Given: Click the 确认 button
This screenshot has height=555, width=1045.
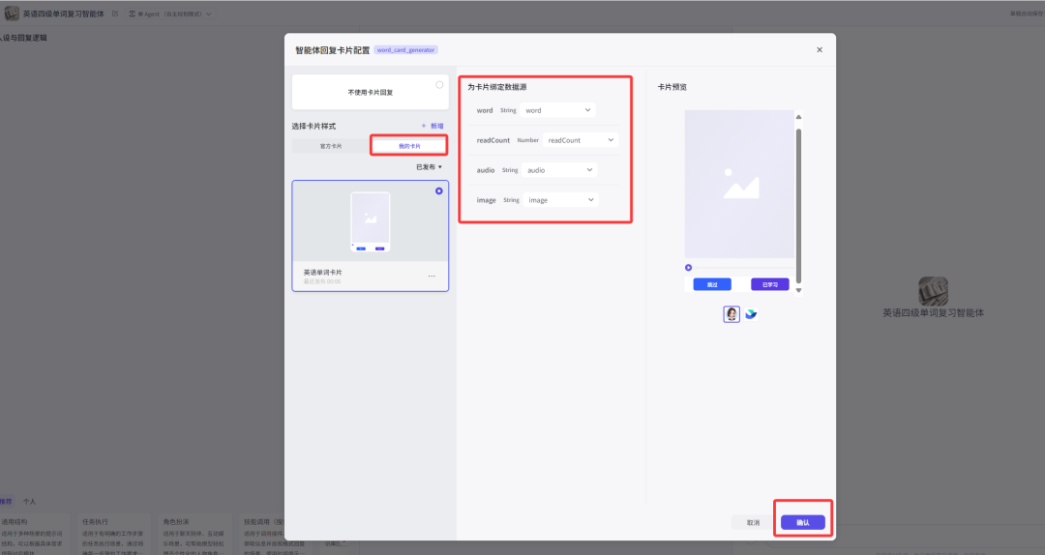Looking at the screenshot, I should tap(803, 522).
